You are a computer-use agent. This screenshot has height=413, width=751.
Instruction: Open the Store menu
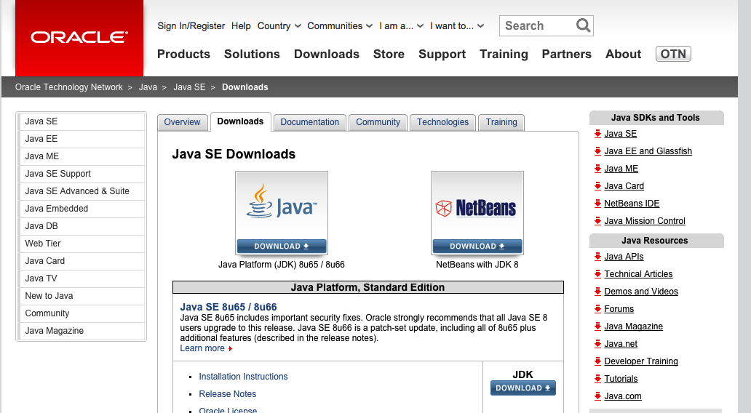coord(389,54)
